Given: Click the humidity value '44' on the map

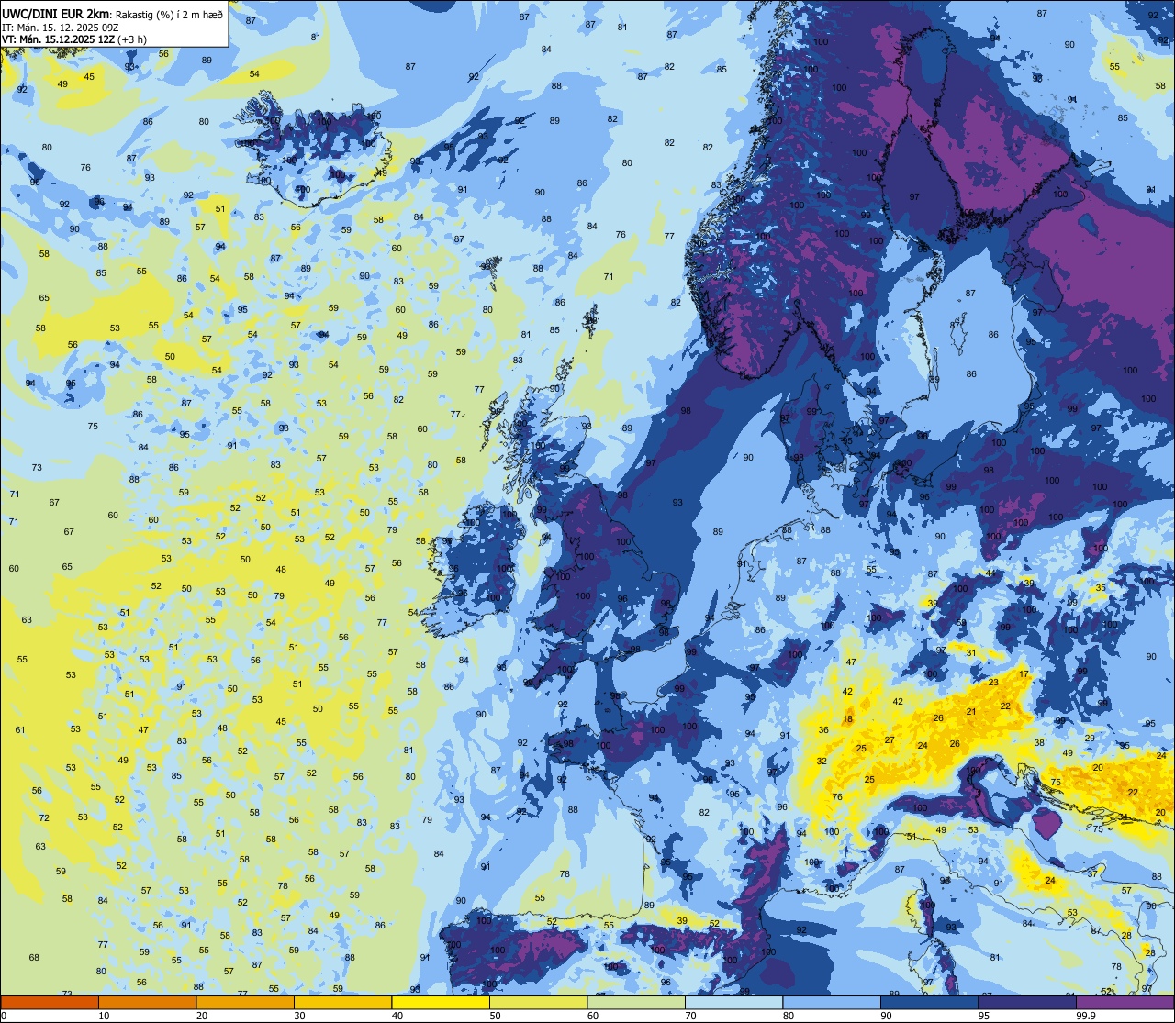Looking at the screenshot, I should [x=990, y=573].
